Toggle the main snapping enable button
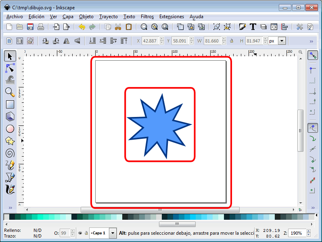 pyautogui.click(x=313, y=55)
